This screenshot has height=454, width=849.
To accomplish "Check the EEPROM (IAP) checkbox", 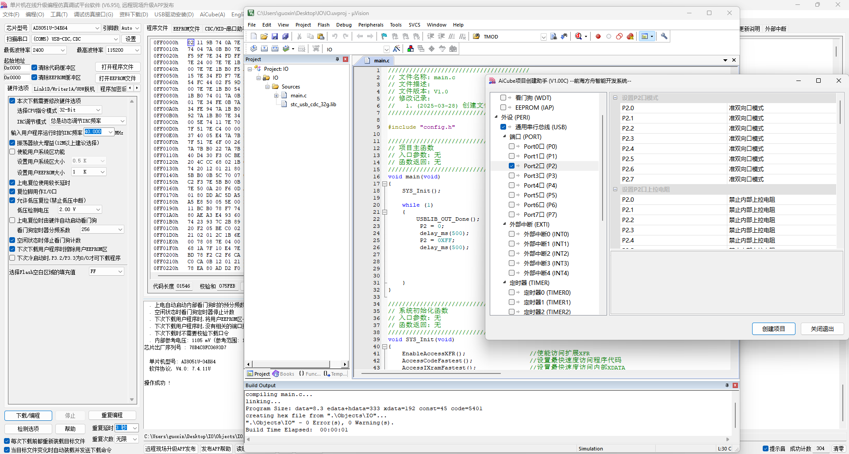I will (x=503, y=108).
